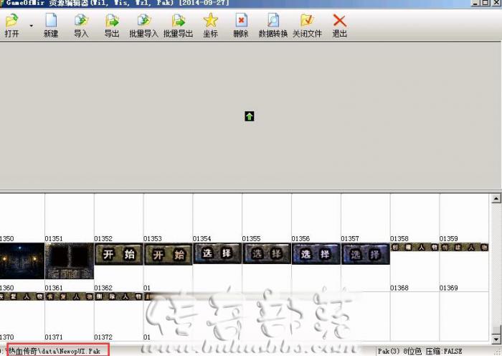
Task: Click the 坐标 star coordinates icon
Action: (x=210, y=22)
